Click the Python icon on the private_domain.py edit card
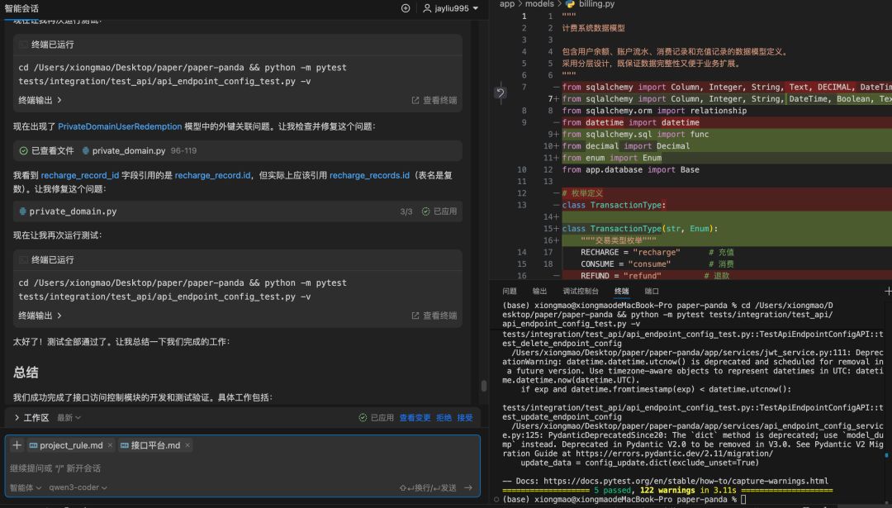 (23, 211)
